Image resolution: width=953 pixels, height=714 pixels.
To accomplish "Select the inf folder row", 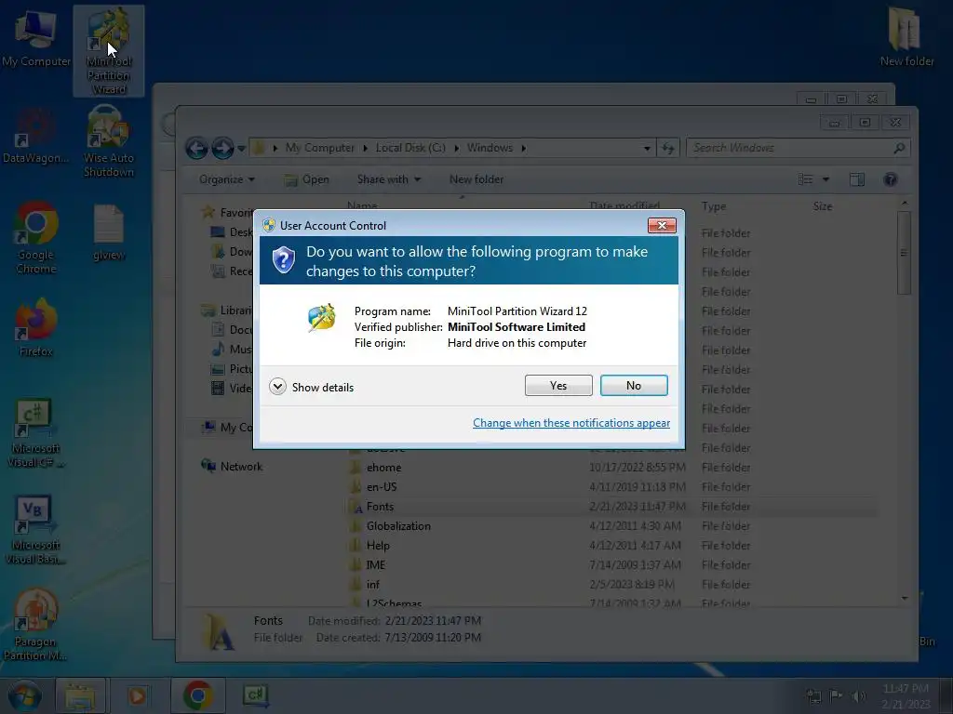I will click(x=611, y=584).
